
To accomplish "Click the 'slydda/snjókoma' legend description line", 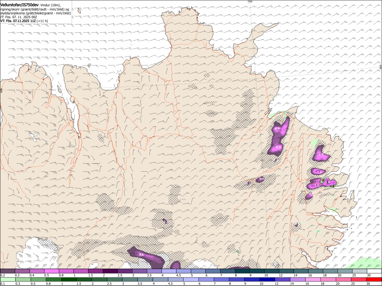I will tap(36, 13).
